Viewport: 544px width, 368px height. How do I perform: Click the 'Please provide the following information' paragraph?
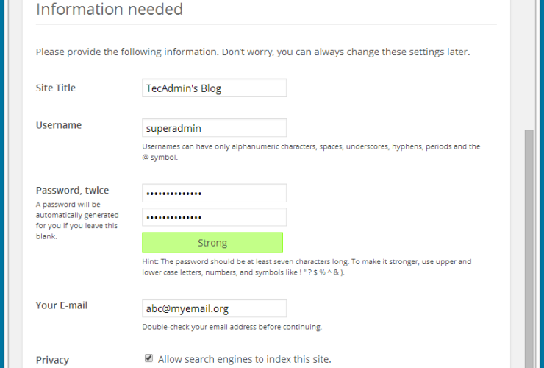[252, 52]
